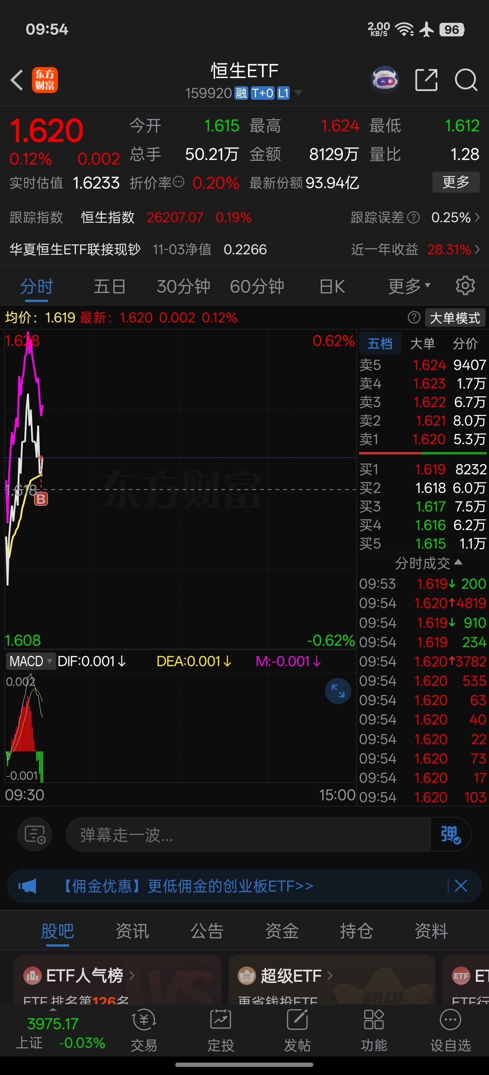Switch to 公告 tab

click(207, 931)
